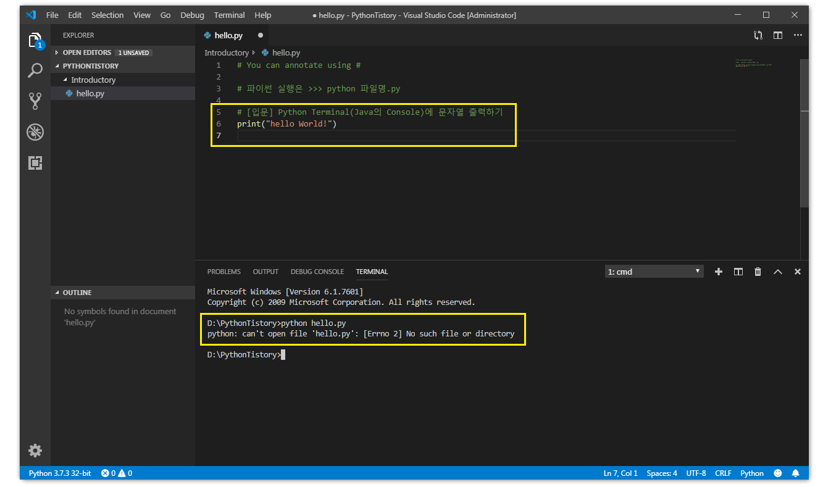
Task: Open the Debug view icon
Action: [35, 131]
